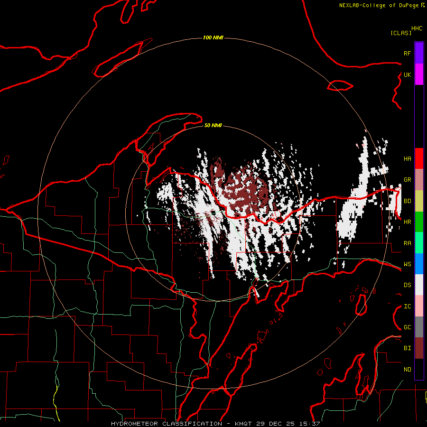Image resolution: width=427 pixels, height=427 pixels.
Task: Click the HHC product label
Action: pyautogui.click(x=417, y=28)
